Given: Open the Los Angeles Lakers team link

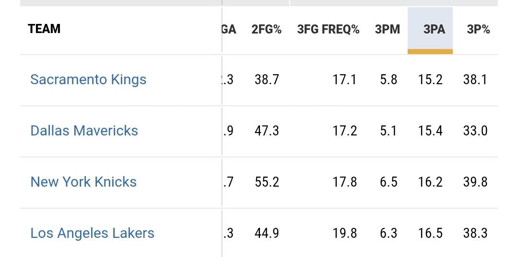Looking at the screenshot, I should tap(93, 233).
